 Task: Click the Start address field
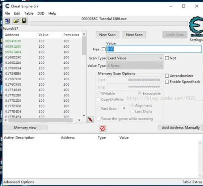point(134,80)
